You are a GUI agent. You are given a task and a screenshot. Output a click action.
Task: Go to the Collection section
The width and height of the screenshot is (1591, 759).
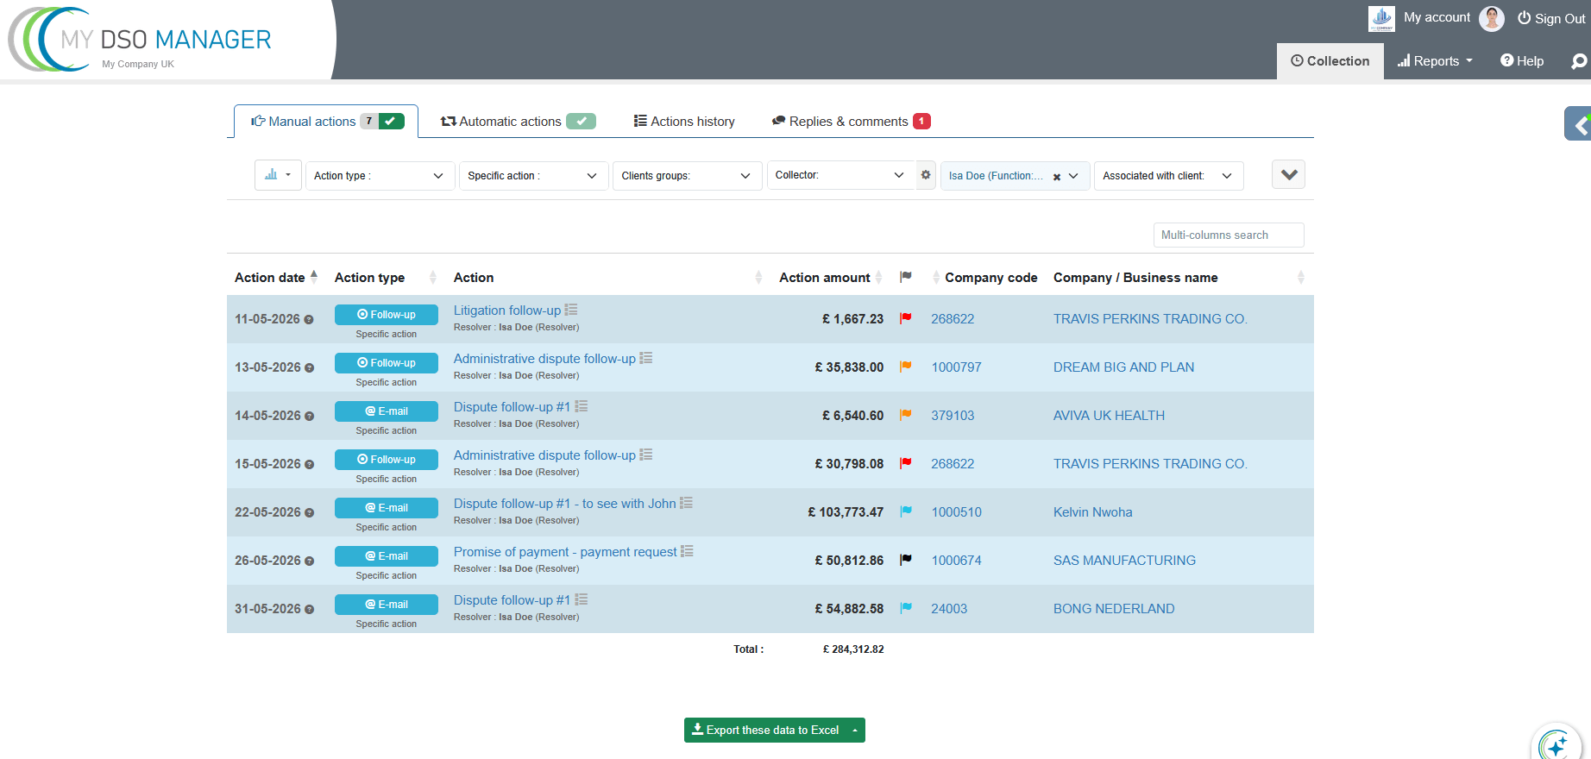(x=1330, y=61)
